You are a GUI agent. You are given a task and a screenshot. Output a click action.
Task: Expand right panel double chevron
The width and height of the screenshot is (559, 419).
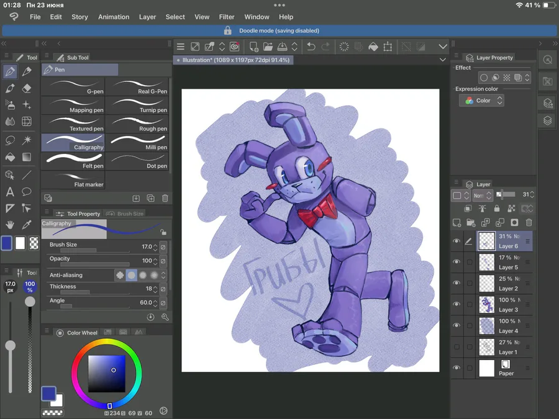coord(555,43)
